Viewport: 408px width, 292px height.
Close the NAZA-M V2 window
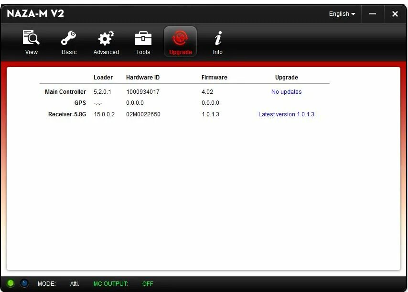[x=395, y=14]
